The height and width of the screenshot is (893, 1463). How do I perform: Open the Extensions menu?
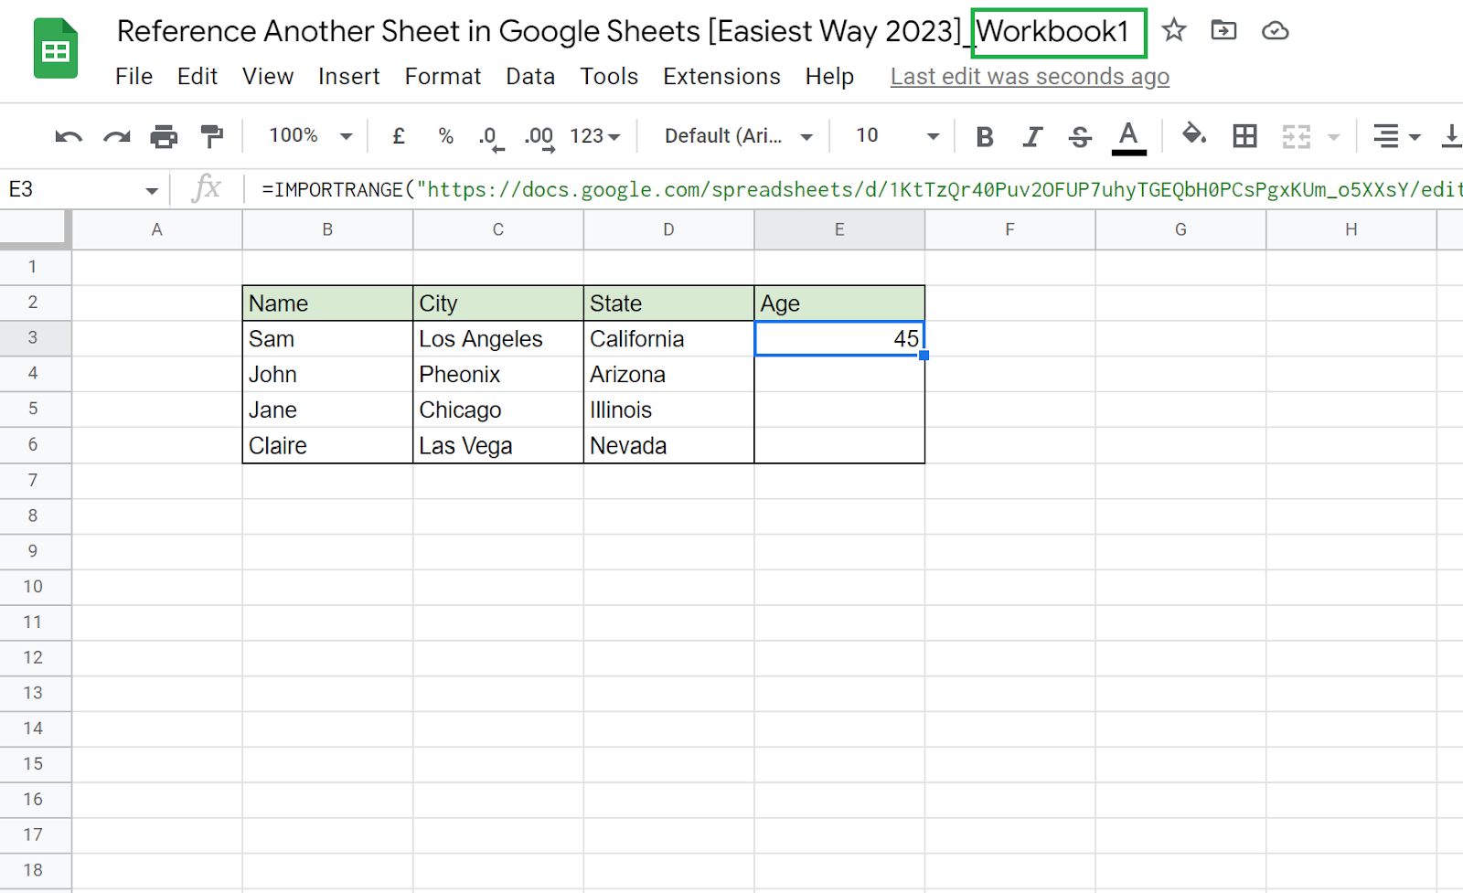pos(722,77)
